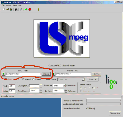Decrease Bit Rate with down spinner

coord(66,92)
